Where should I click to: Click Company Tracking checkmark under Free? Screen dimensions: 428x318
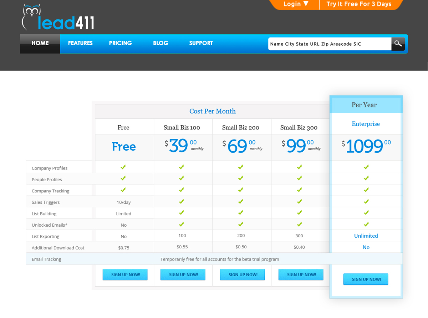pyautogui.click(x=123, y=190)
